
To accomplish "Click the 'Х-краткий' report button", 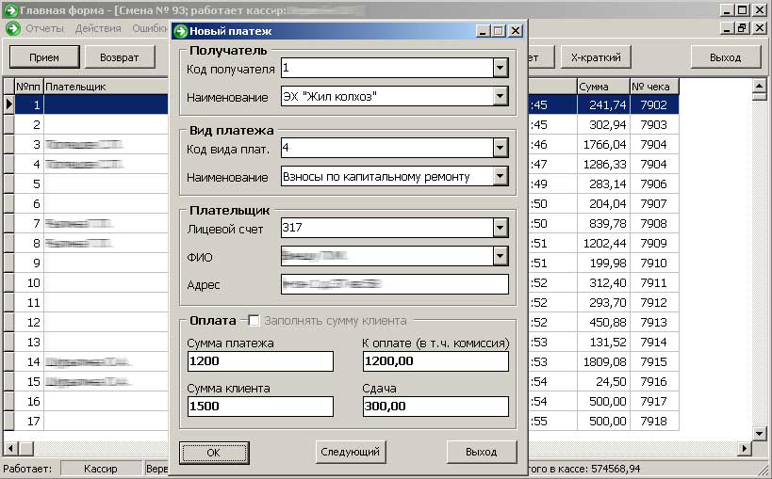I will click(596, 57).
